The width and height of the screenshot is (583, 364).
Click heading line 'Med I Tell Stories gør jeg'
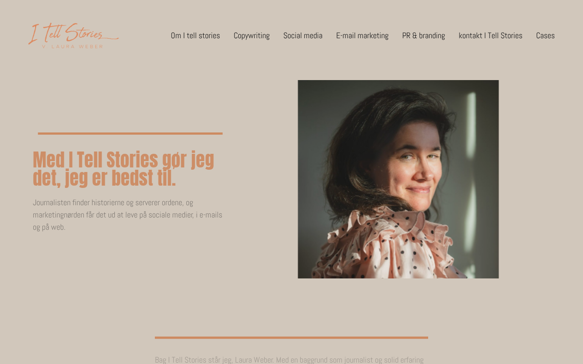tap(123, 160)
